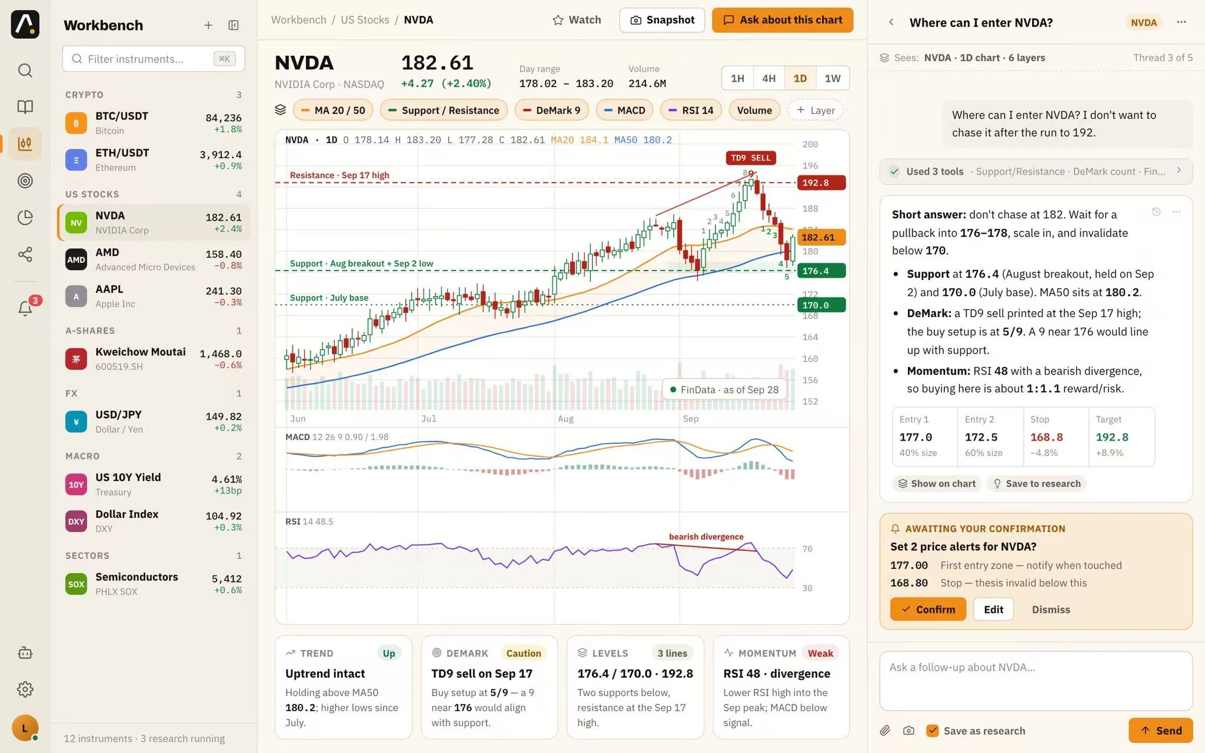Focus the Filter instruments search field

pos(154,59)
